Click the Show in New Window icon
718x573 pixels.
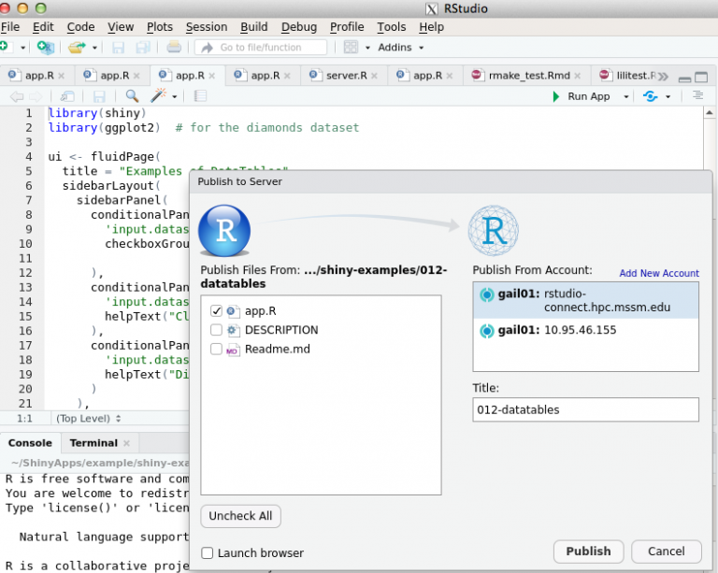[x=67, y=96]
